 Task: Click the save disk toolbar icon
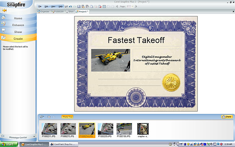click(78, 7)
